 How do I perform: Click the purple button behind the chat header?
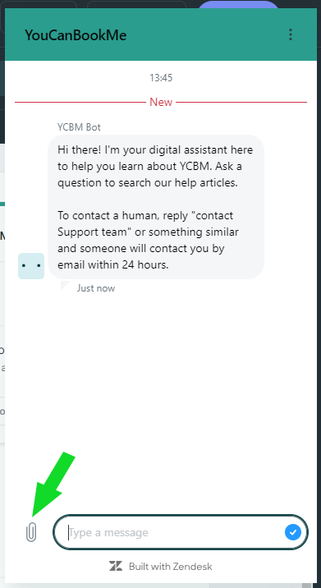(x=239, y=4)
